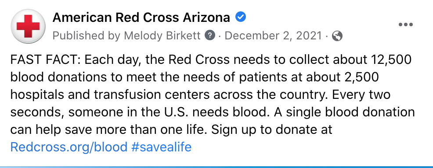This screenshot has width=433, height=168.
Task: Click the question mark icon beside Melody Birkett
Action: click(x=210, y=35)
